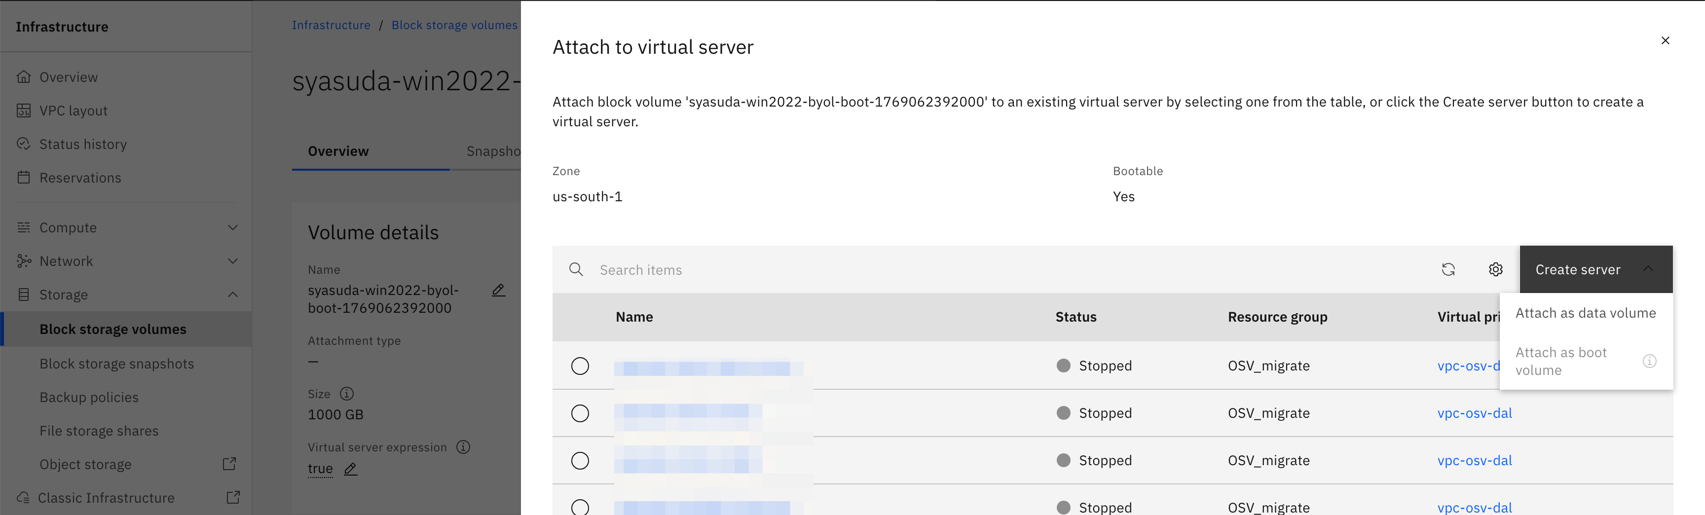Select the first Stopped server radio button
Screen dimensions: 1705x515
[580, 366]
